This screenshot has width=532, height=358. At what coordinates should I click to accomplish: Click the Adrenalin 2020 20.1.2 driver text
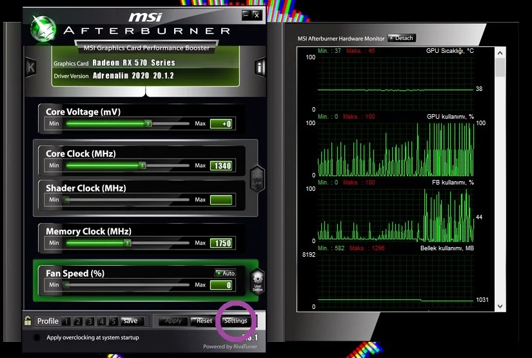pyautogui.click(x=133, y=75)
